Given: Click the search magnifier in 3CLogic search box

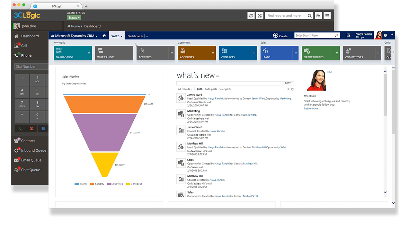Looking at the screenshot, I should coord(309,16).
